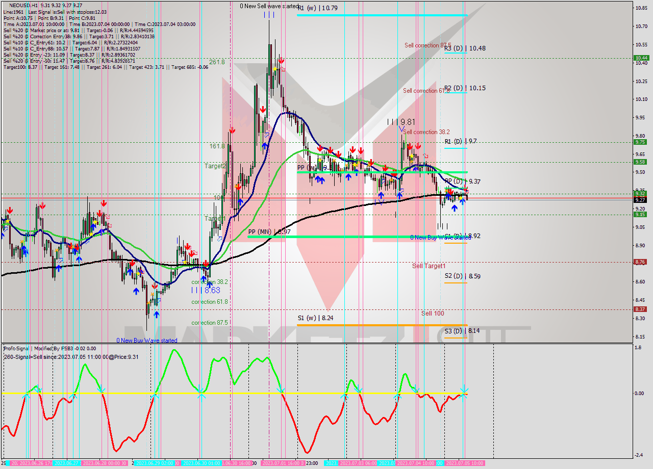Select the '2023.06.27' time marker
The image size is (653, 469).
(66, 463)
